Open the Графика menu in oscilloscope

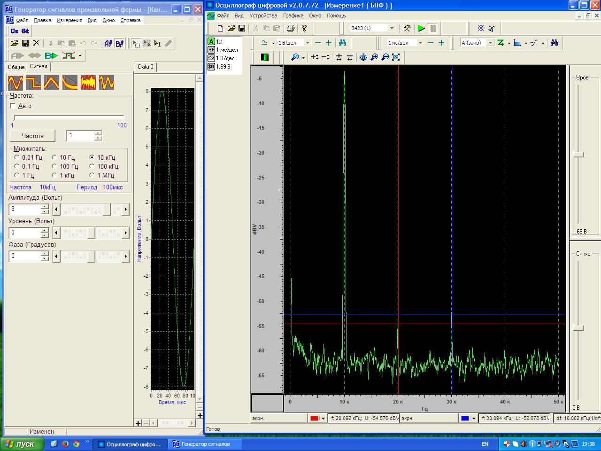293,16
